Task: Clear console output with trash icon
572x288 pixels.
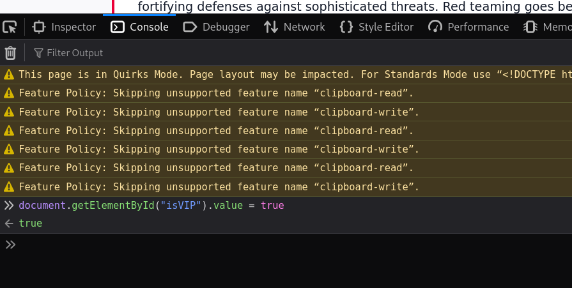Action: point(10,53)
